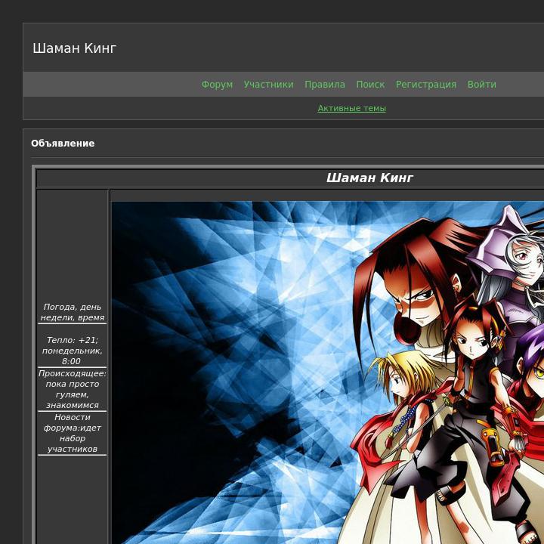Click the 'Происходящее: пока просто гуляем' text
Image resolution: width=544 pixels, height=544 pixels.
click(73, 389)
